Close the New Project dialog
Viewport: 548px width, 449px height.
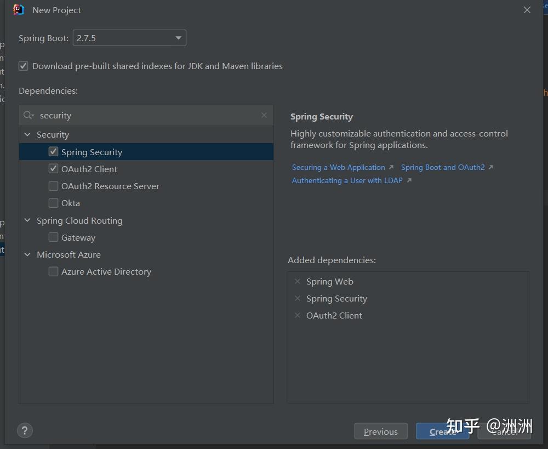tap(527, 10)
